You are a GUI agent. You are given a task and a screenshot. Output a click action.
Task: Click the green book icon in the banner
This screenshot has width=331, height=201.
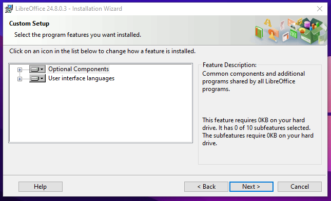click(x=259, y=32)
